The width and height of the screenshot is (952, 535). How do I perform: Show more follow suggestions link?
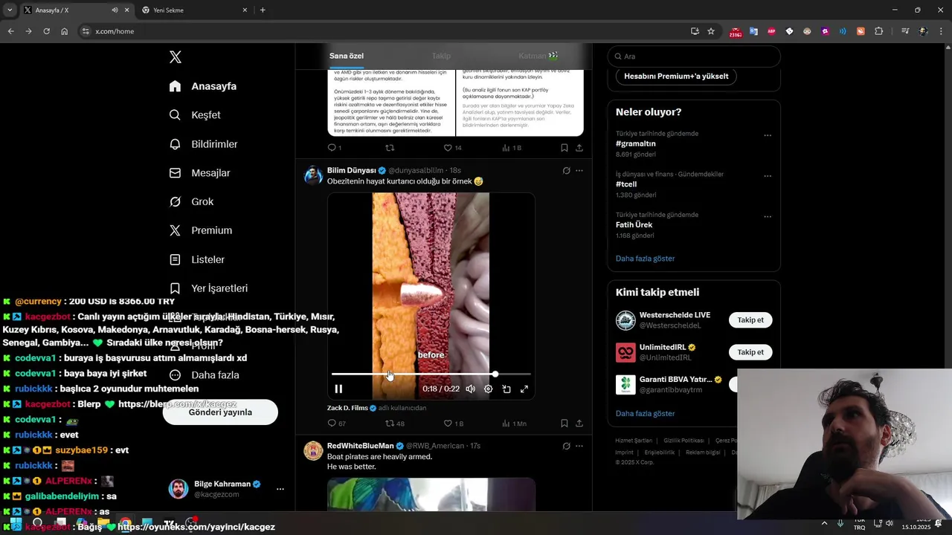[x=645, y=413]
